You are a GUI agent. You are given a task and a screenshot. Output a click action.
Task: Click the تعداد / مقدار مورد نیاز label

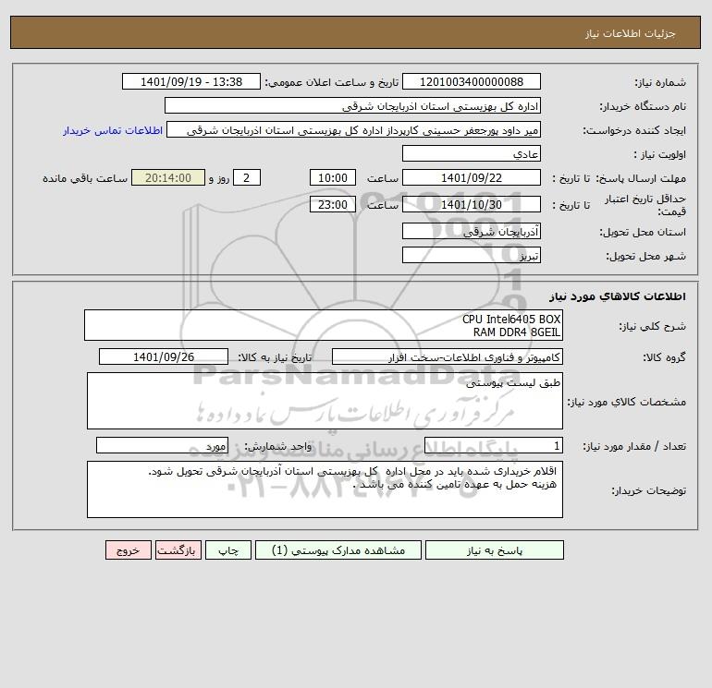pos(634,446)
